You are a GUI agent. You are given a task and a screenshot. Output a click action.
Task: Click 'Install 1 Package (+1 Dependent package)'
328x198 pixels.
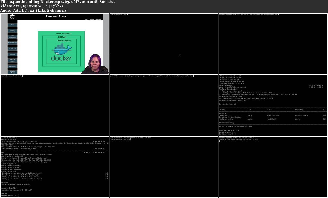(x=235, y=126)
